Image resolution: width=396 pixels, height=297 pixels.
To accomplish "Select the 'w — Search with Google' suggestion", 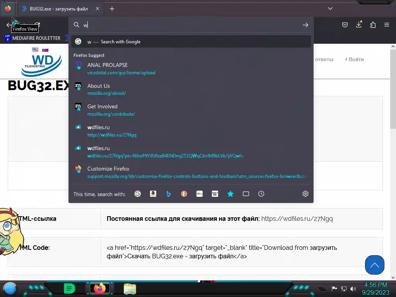I will coord(191,42).
